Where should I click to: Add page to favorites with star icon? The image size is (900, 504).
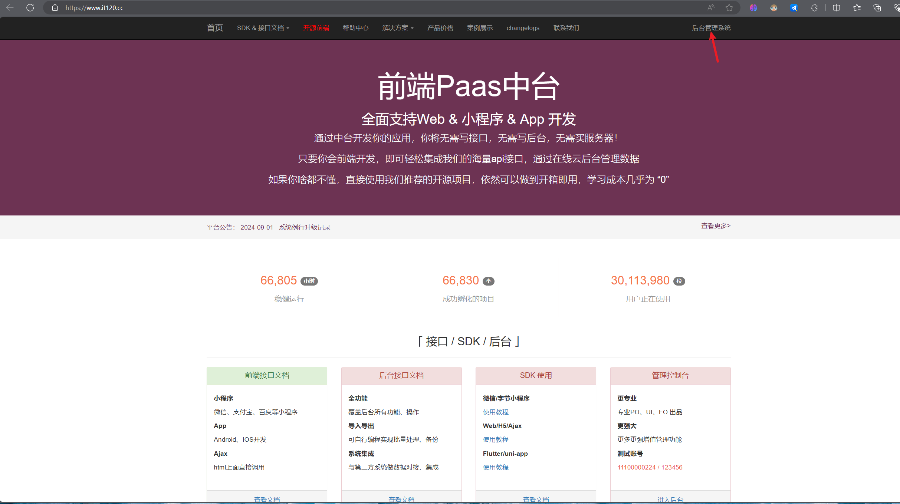tap(729, 8)
